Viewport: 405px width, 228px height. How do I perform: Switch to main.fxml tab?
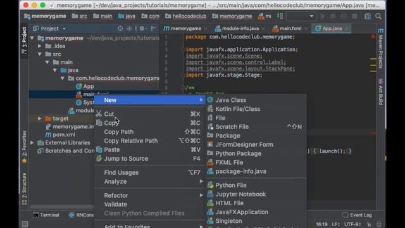(x=290, y=28)
